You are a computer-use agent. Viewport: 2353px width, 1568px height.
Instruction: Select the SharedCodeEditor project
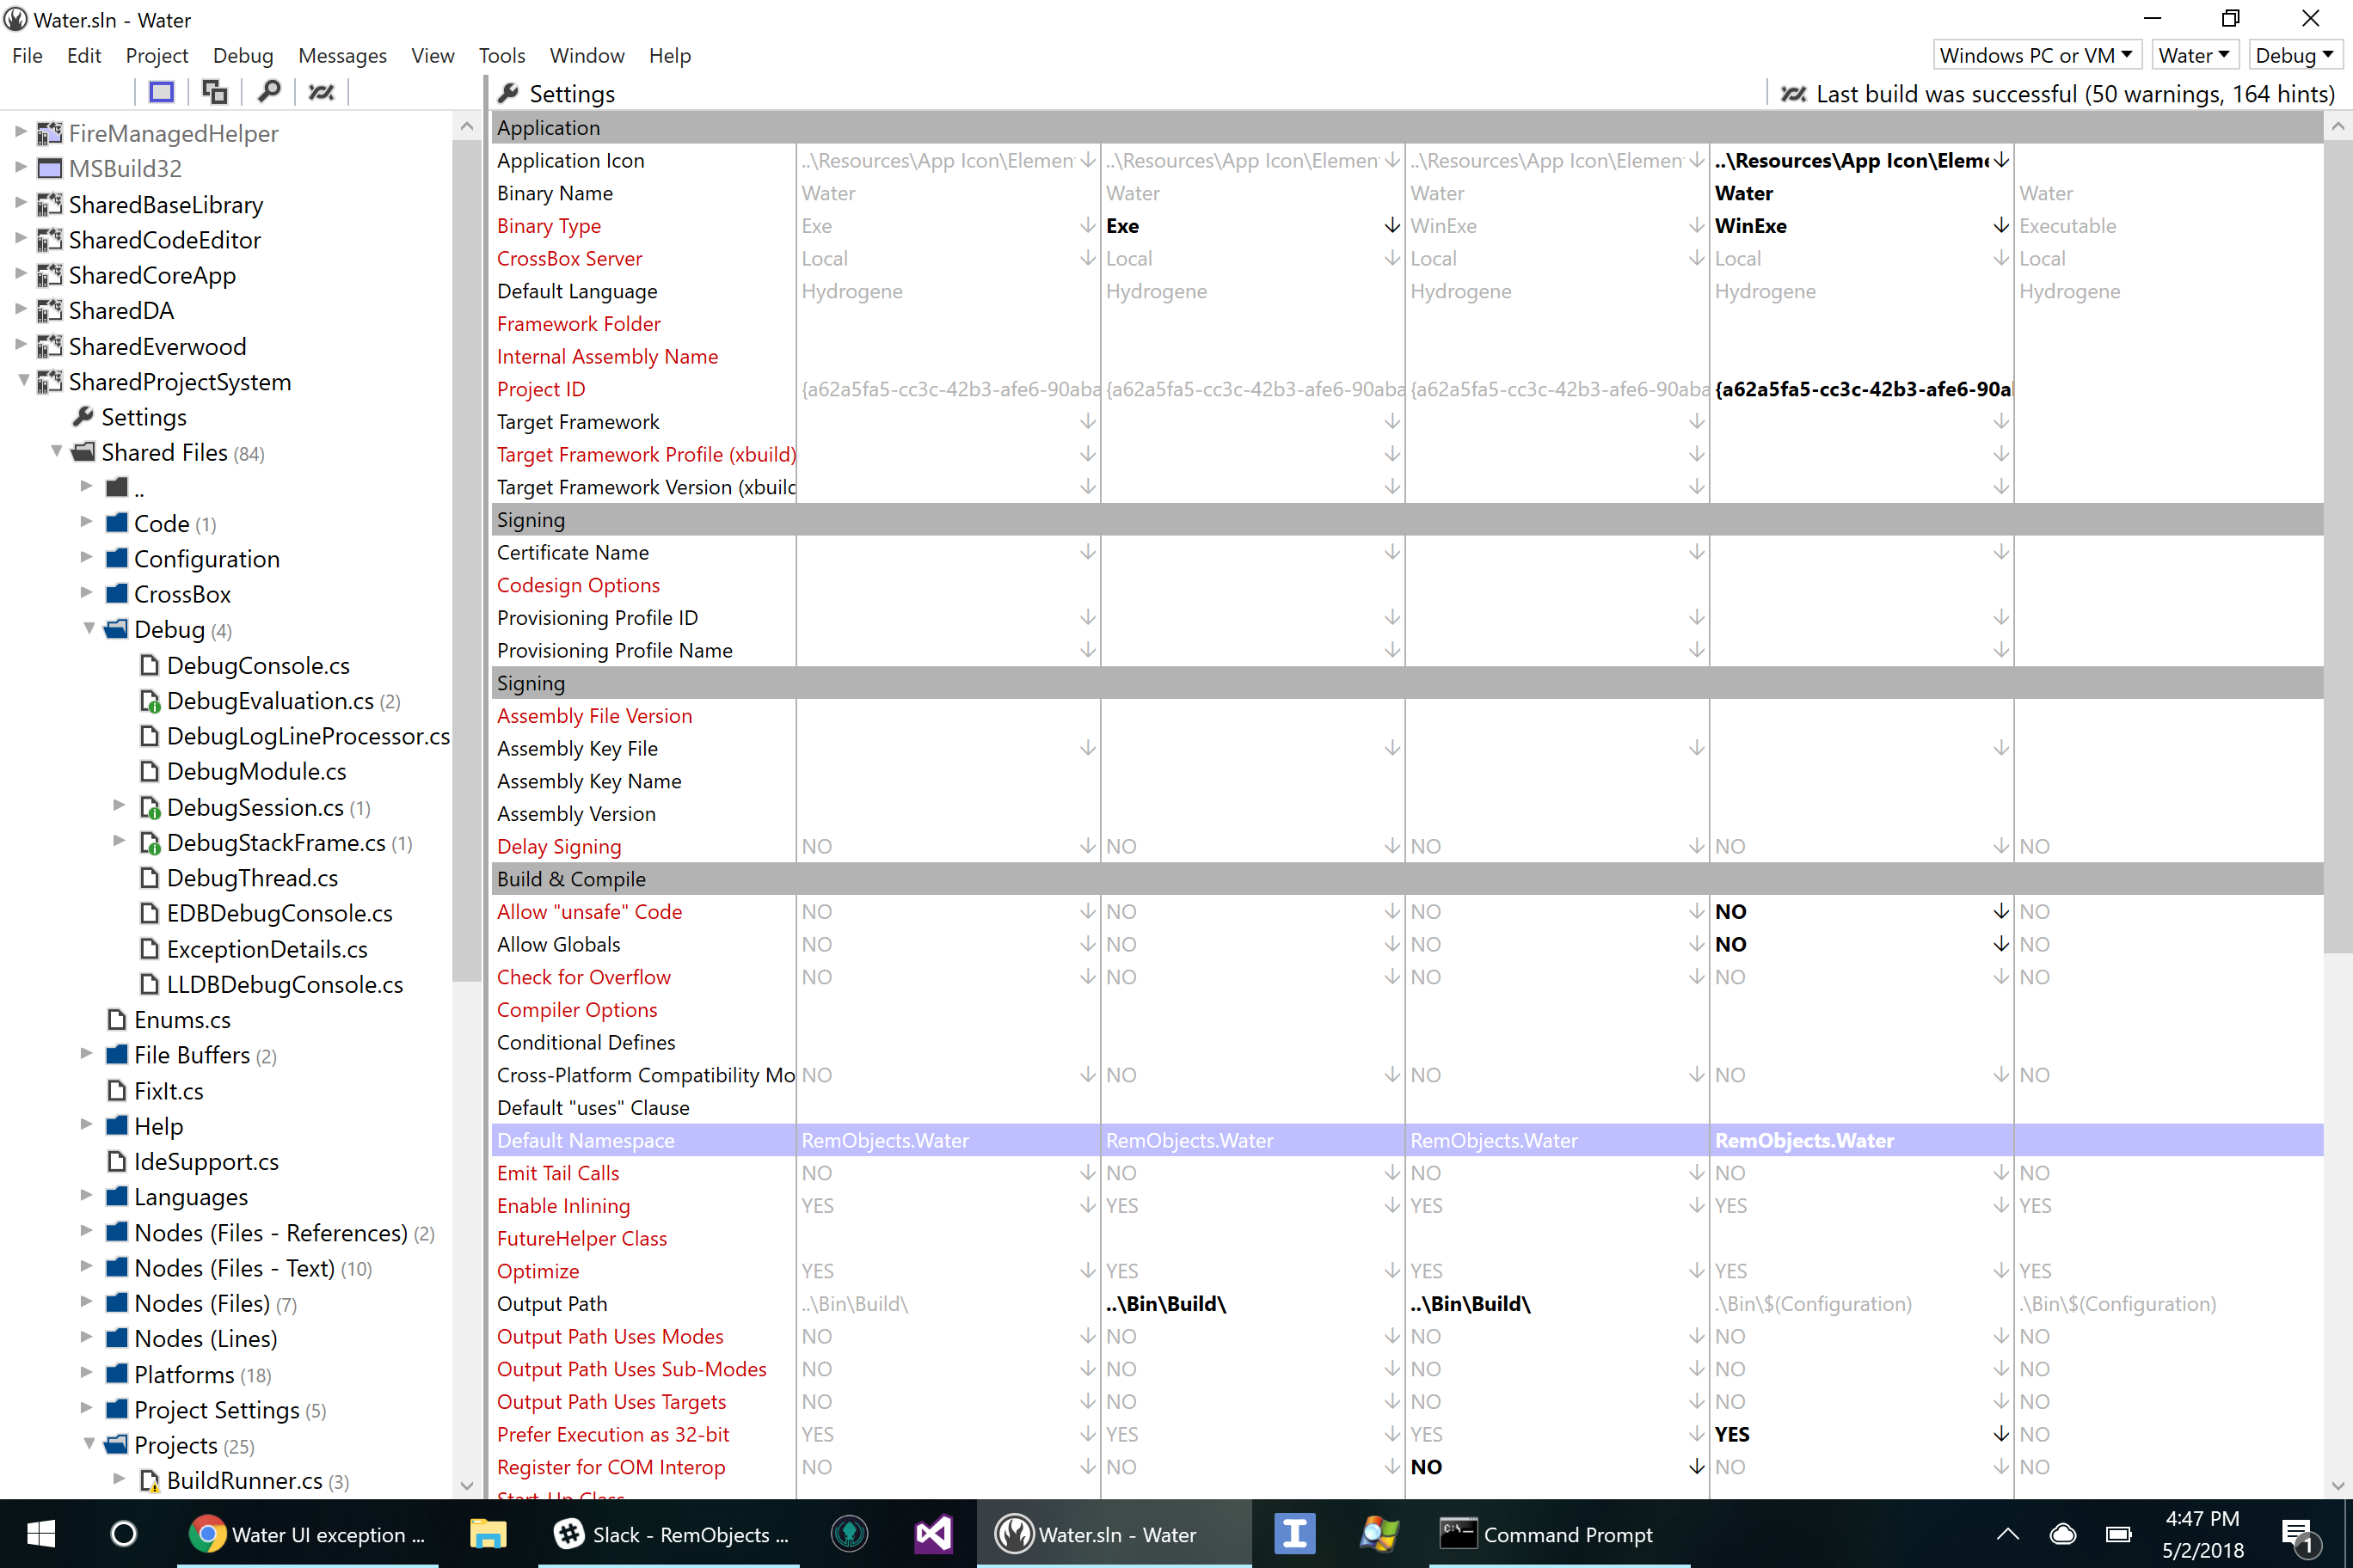(164, 239)
